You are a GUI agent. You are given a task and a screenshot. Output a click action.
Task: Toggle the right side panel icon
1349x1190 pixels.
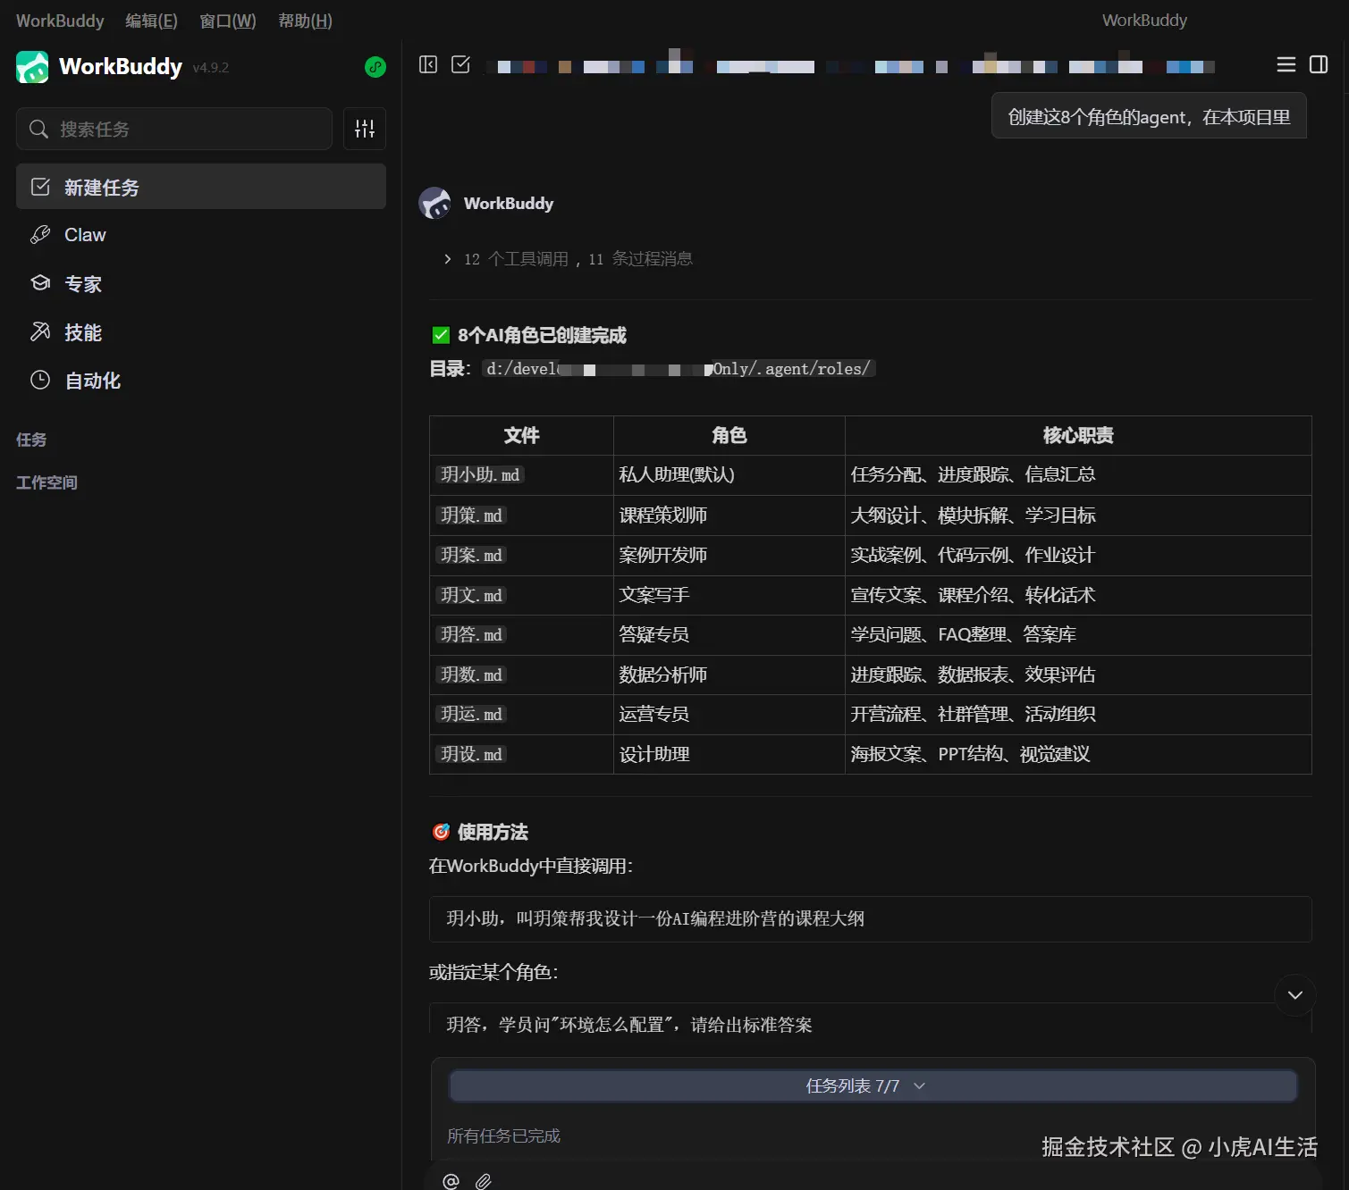[1319, 64]
